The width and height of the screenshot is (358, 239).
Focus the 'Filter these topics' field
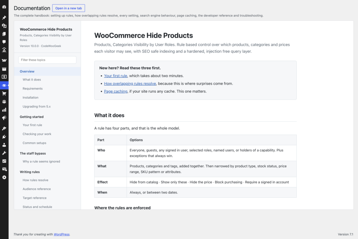47,60
